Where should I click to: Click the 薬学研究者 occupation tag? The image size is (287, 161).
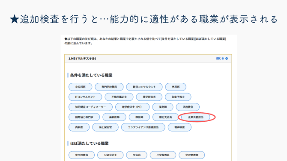pyautogui.click(x=149, y=97)
